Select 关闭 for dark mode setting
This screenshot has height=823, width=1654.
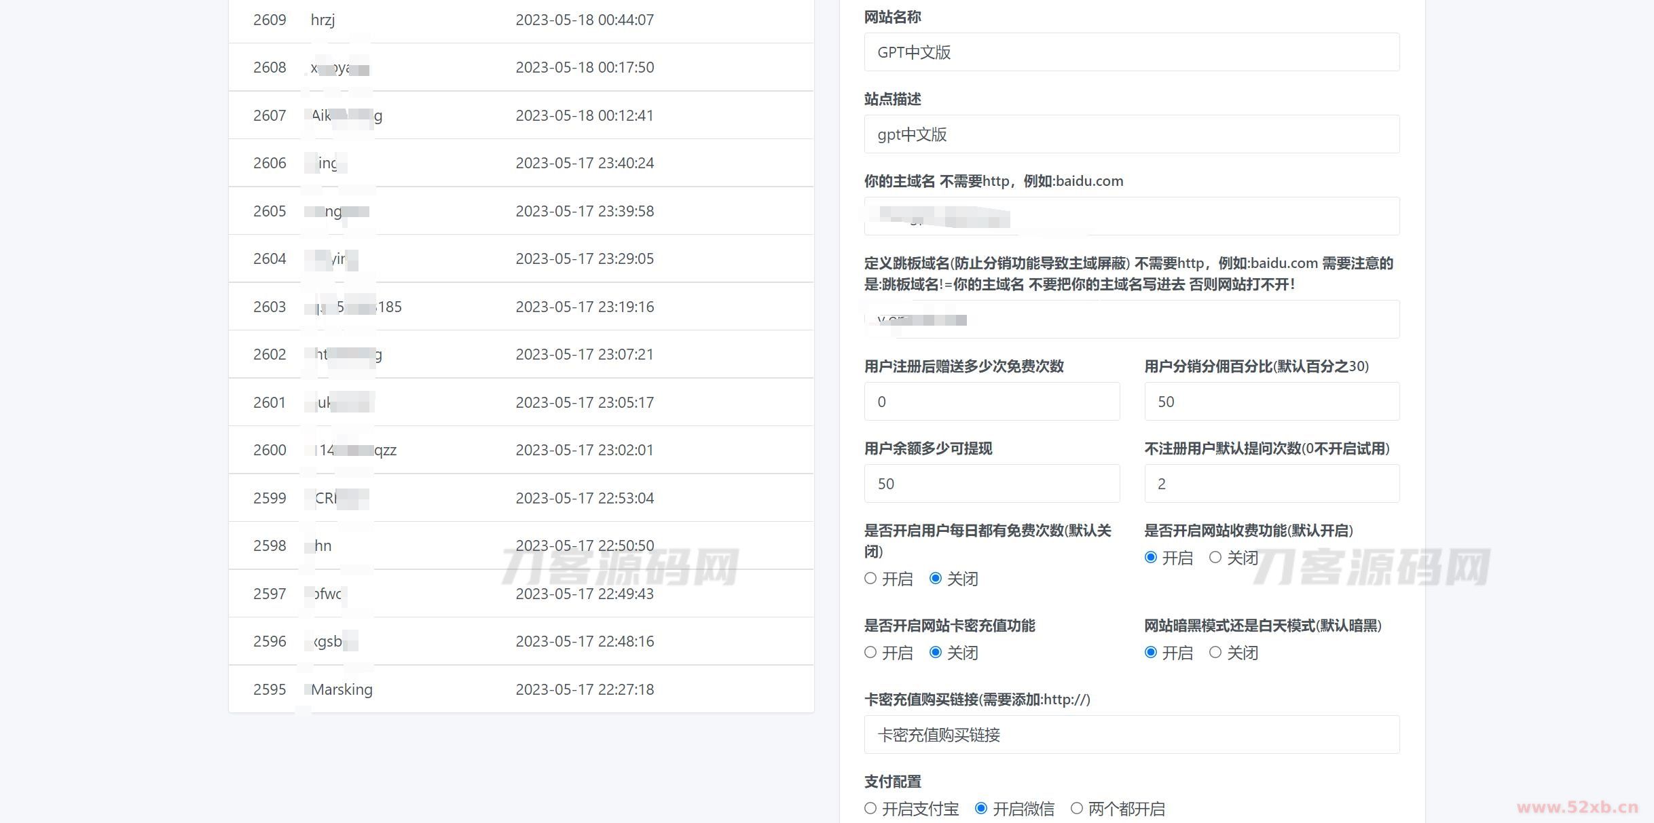click(1215, 653)
